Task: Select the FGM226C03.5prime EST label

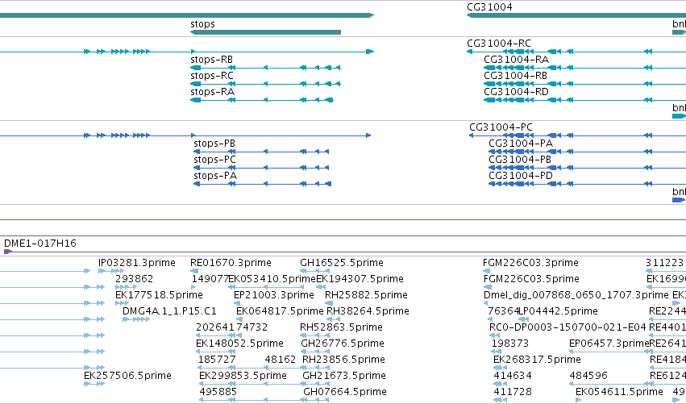Action: point(531,279)
